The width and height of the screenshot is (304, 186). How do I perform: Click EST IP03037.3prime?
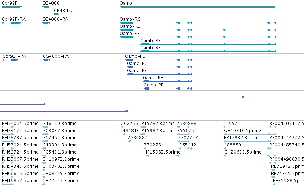59,131
